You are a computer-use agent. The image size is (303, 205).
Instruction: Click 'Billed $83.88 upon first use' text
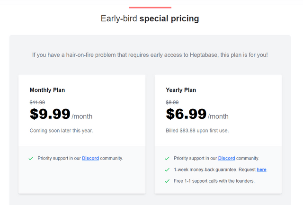click(197, 131)
